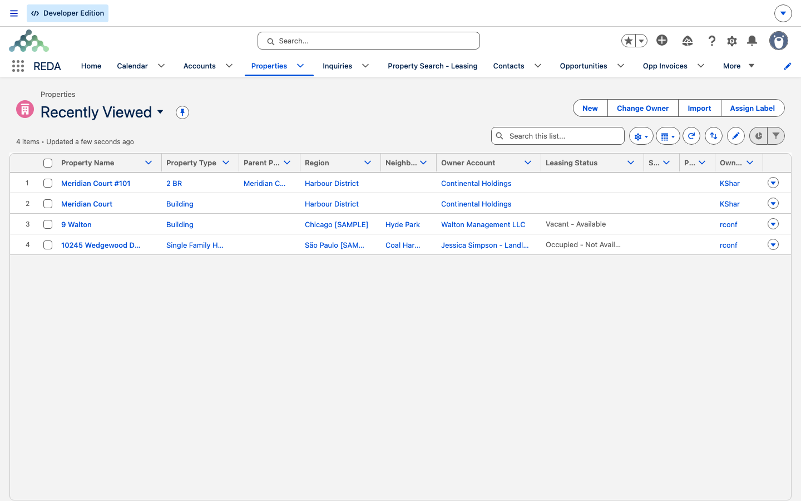Select the Meridian Court building row checkbox
The image size is (801, 501).
48,204
